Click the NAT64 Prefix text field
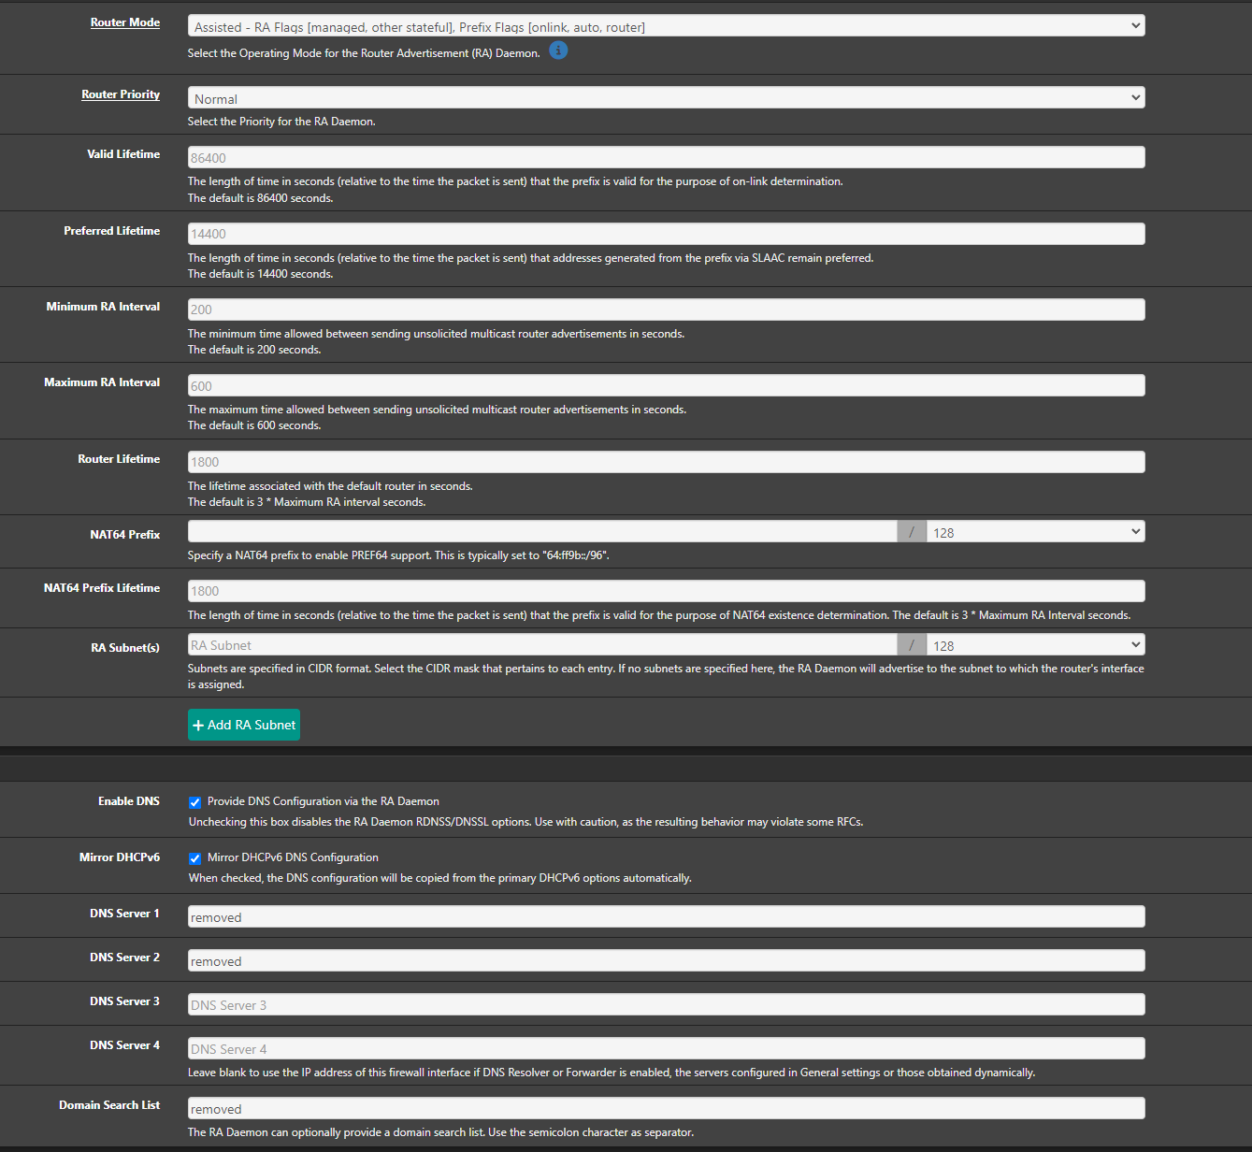This screenshot has width=1252, height=1152. coord(542,532)
